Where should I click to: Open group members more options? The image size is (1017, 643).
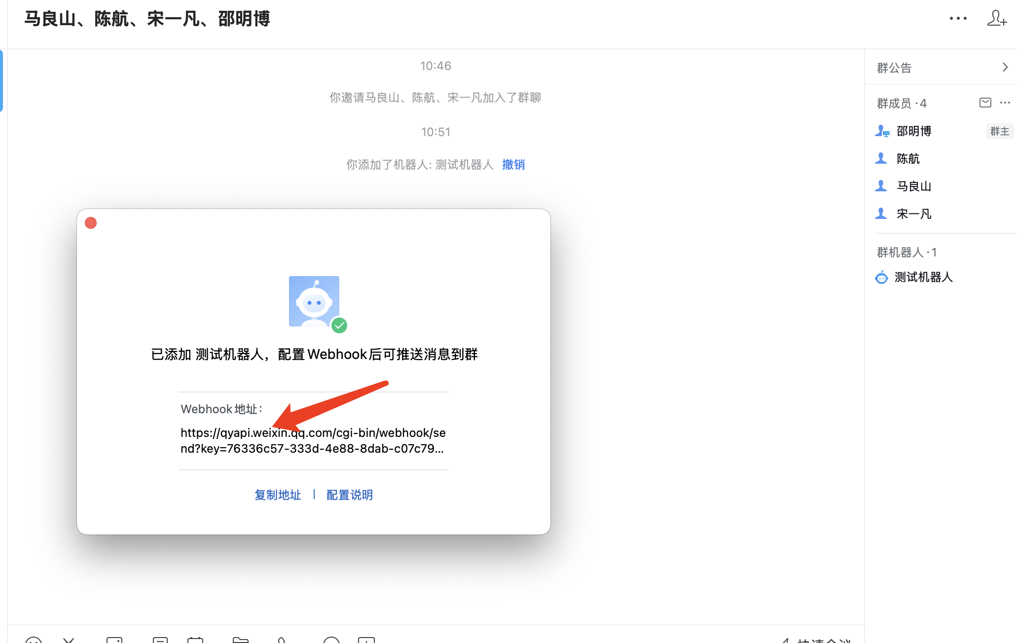[x=1005, y=103]
